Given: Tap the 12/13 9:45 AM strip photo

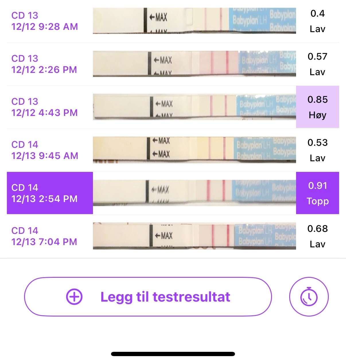Looking at the screenshot, I should (194, 150).
